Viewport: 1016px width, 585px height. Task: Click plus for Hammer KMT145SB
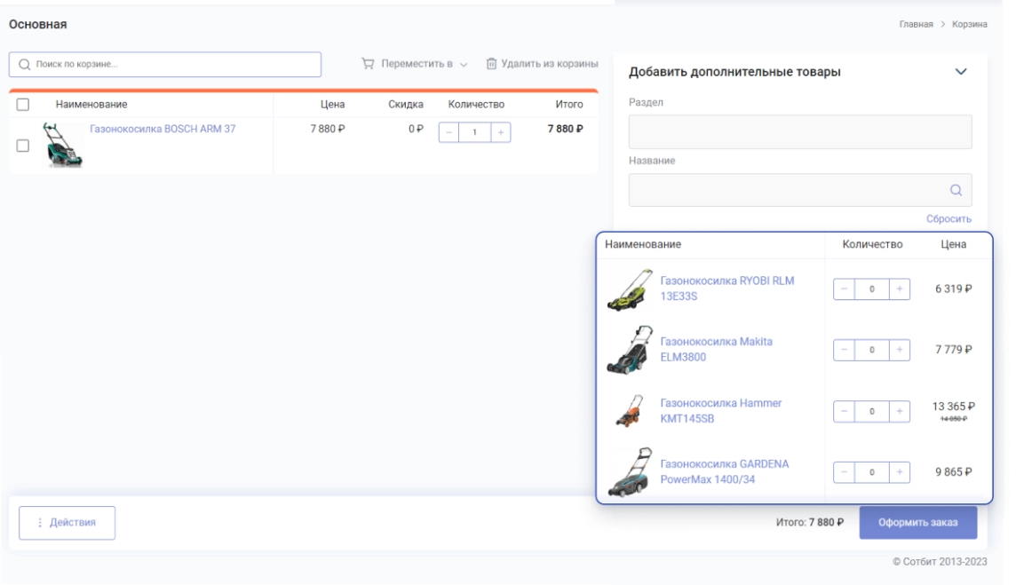900,411
